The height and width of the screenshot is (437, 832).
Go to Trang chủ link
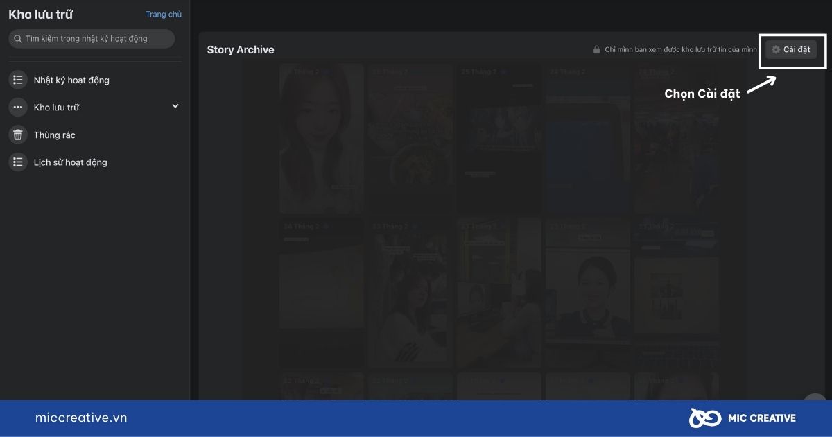click(164, 14)
